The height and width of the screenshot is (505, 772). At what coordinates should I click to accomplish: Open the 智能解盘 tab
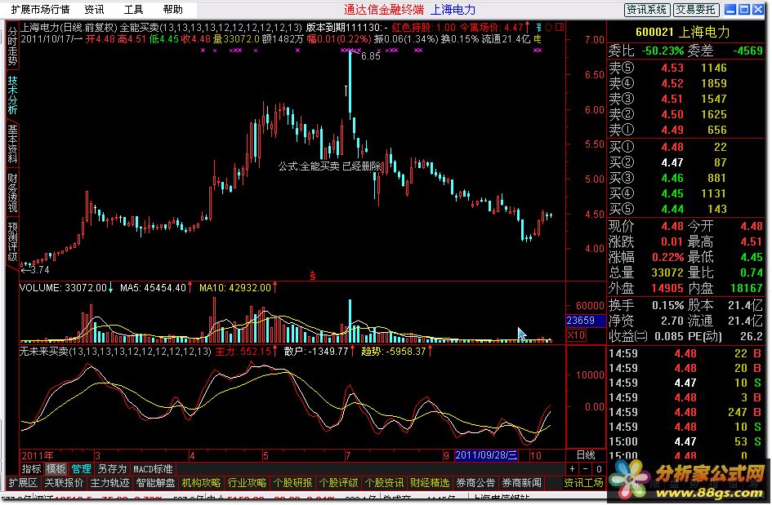click(x=155, y=483)
